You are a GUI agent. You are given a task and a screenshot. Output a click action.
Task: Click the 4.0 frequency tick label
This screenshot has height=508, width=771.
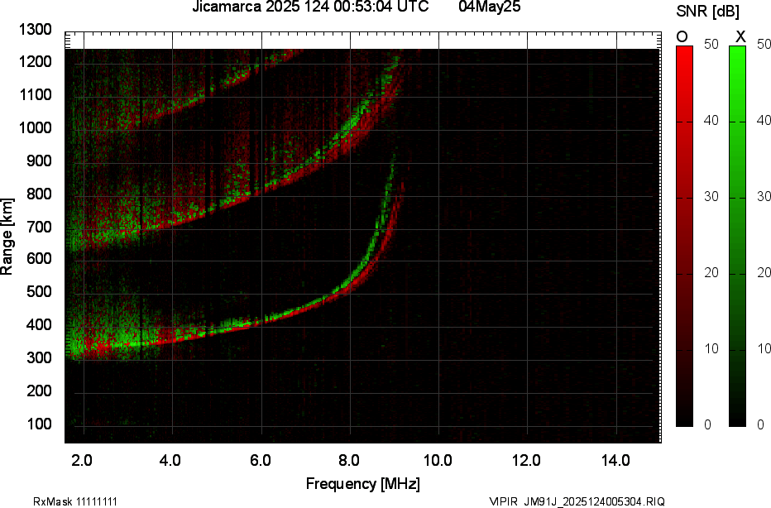point(170,460)
